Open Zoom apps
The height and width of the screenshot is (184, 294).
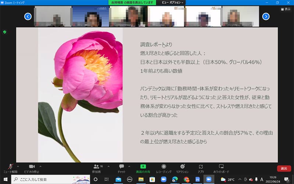201,168
